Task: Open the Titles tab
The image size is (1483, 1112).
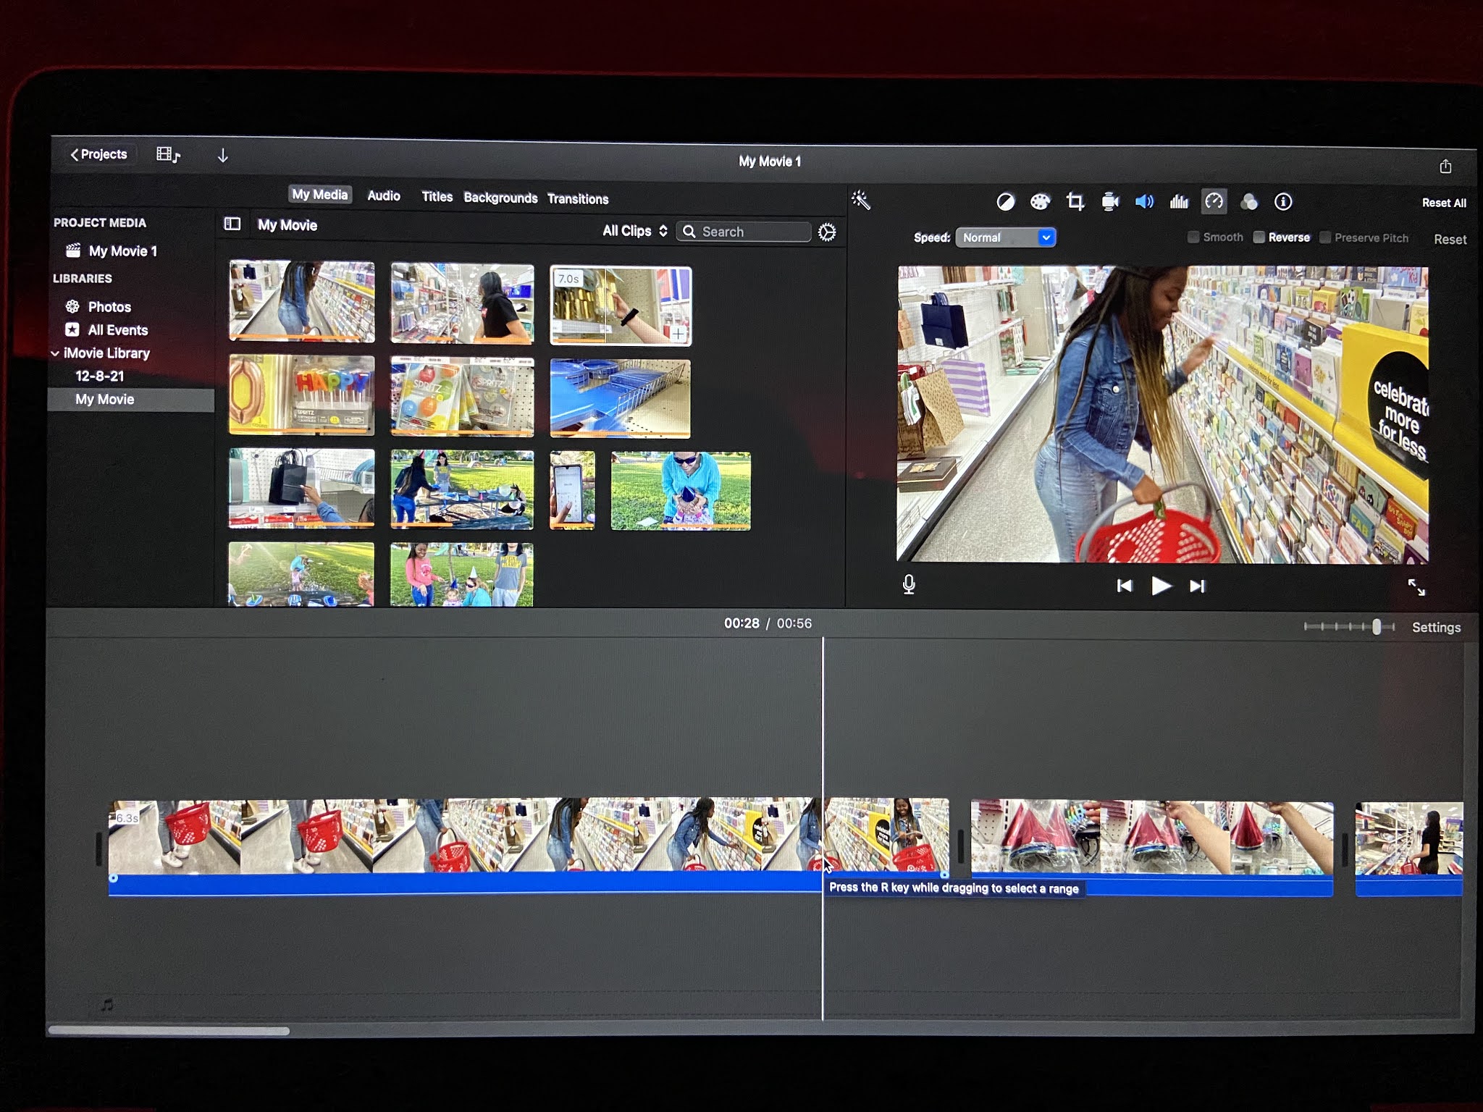Action: click(x=437, y=197)
